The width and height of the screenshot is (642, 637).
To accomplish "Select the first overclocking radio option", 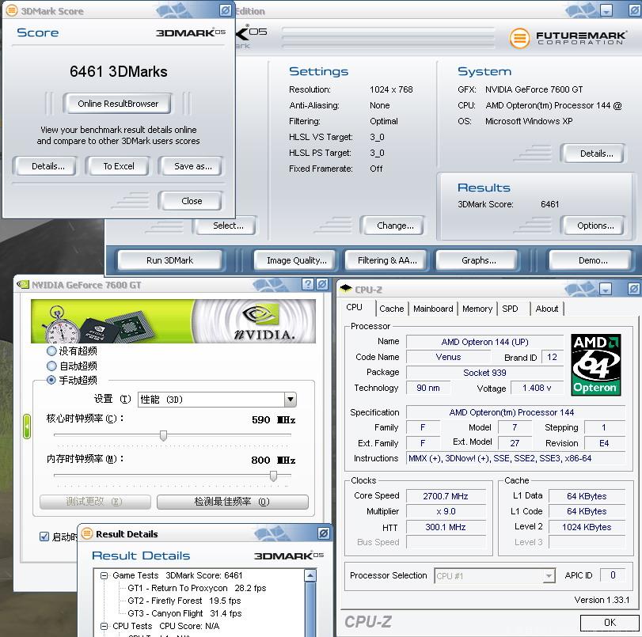I will pyautogui.click(x=51, y=351).
